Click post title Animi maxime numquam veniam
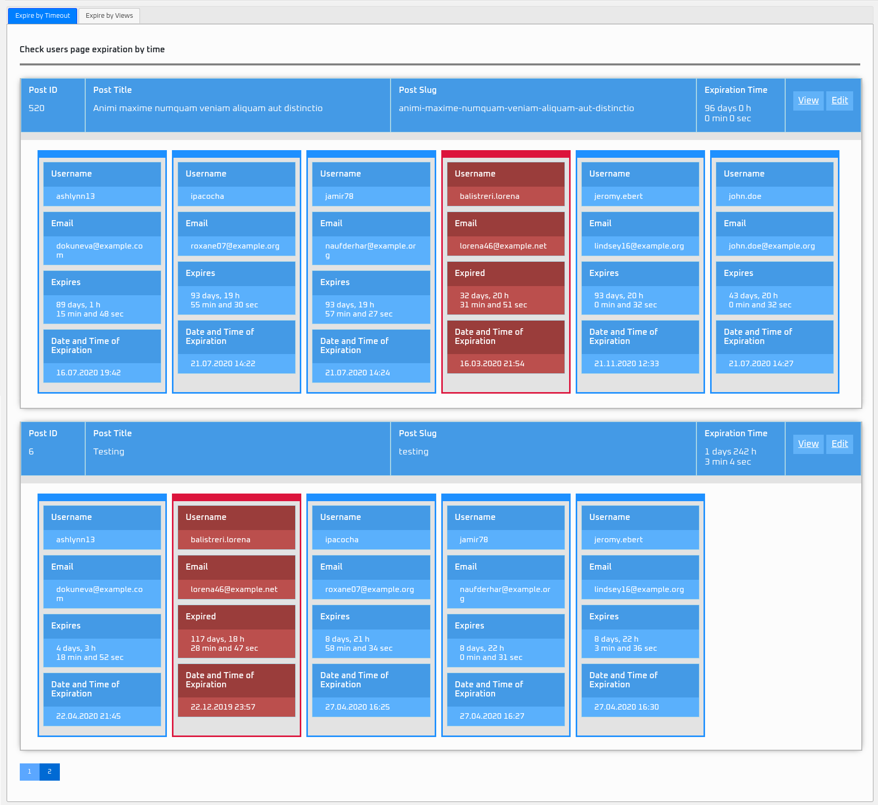Viewport: 878px width, 805px height. click(x=207, y=108)
